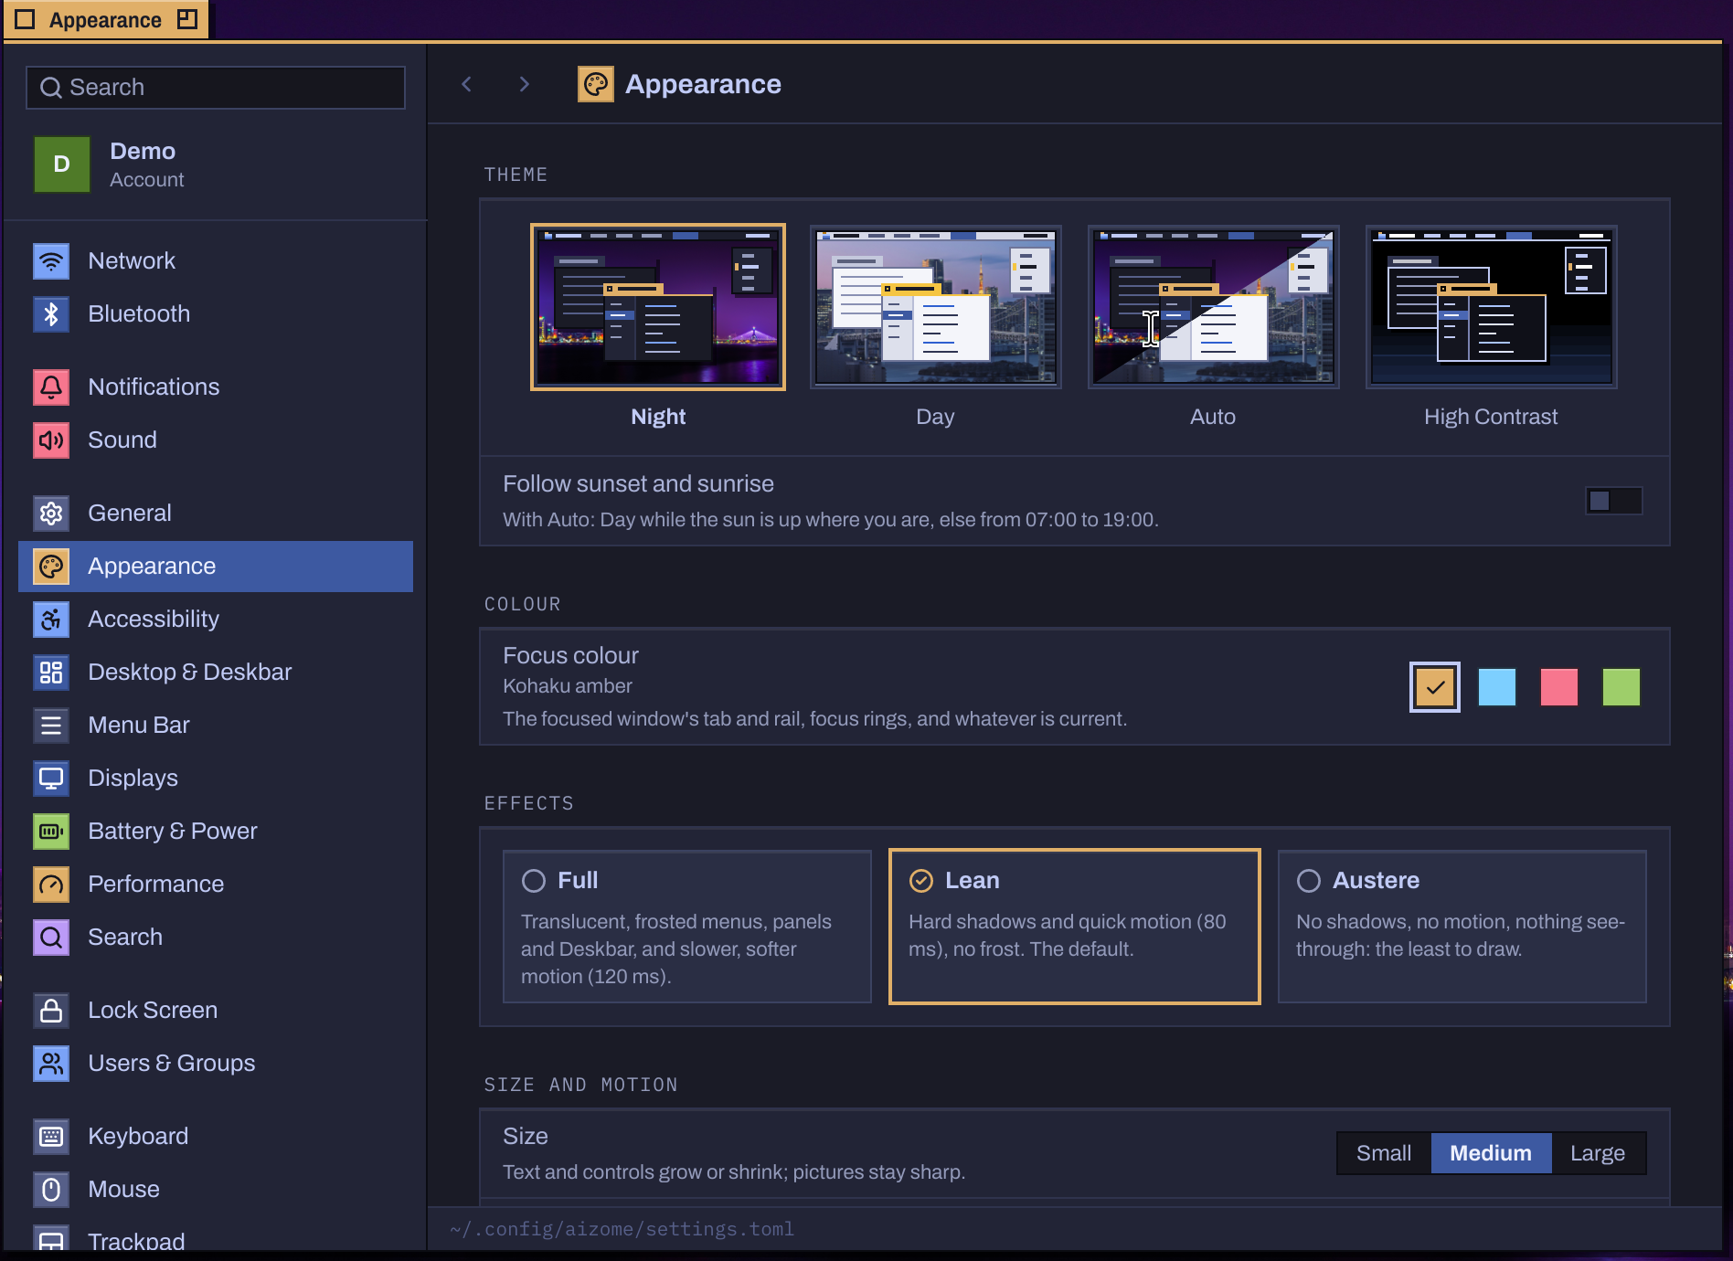Click the square icon left of window title
1733x1261 pixels.
26,19
